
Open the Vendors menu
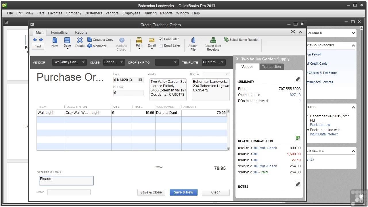pos(112,13)
